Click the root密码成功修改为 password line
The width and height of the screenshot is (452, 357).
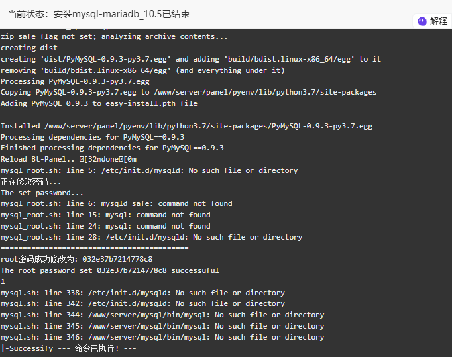point(77,260)
